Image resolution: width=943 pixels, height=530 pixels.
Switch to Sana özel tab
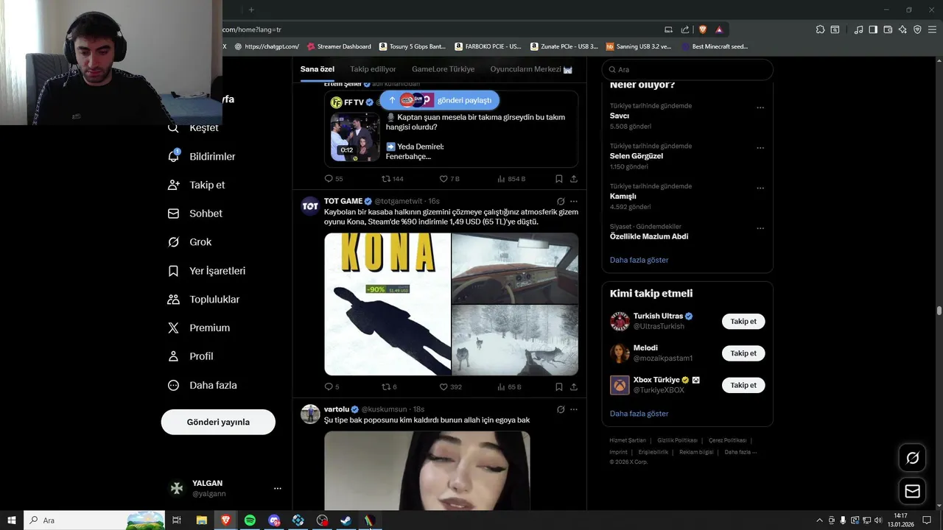pyautogui.click(x=318, y=69)
